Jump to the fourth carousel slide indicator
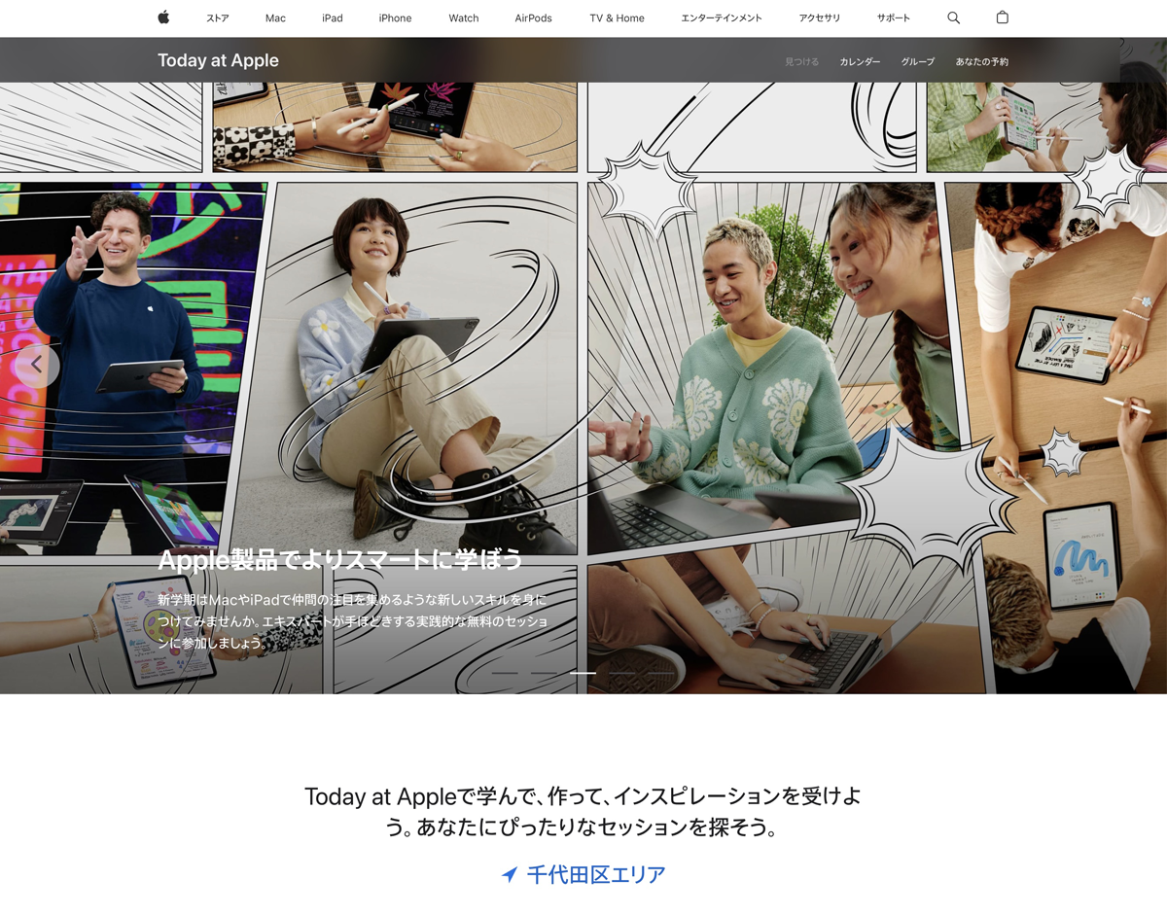Viewport: 1167px width, 915px height. (621, 673)
